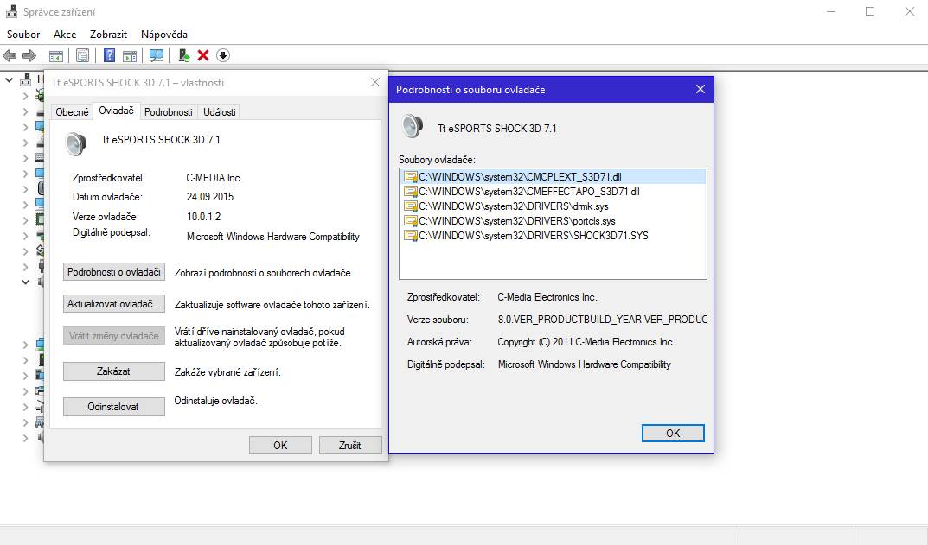Select the CMEFFECTAPO_S3D71.dll file icon

pyautogui.click(x=411, y=192)
